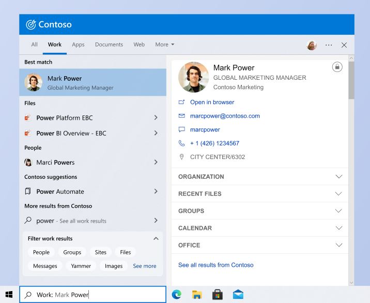The width and height of the screenshot is (370, 303).
Task: Click the chat bubble icon next to marcpower
Action: pos(181,129)
